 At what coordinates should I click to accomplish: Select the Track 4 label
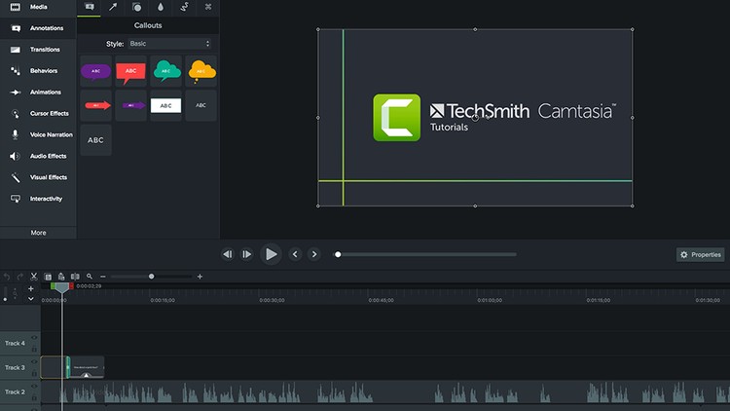click(x=15, y=344)
